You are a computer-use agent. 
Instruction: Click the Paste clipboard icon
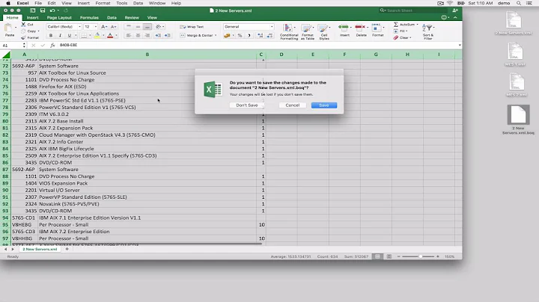[x=9, y=29]
